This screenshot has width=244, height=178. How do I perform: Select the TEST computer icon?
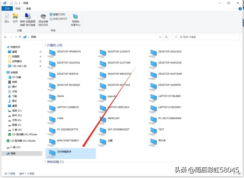(153, 132)
